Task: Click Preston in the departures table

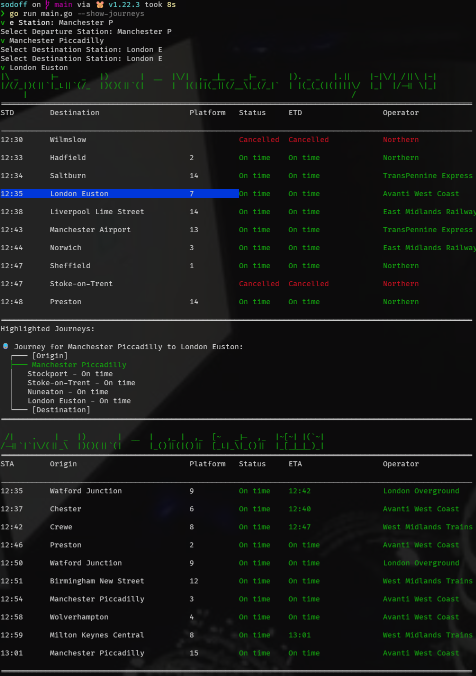Action: 65,302
